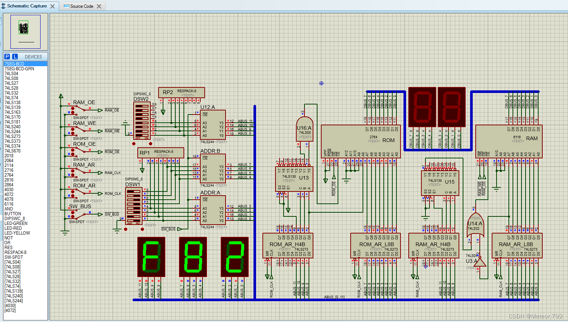568x322 pixels.
Task: Select the ADDR:A 74LS244 buffer
Action: pos(213,210)
